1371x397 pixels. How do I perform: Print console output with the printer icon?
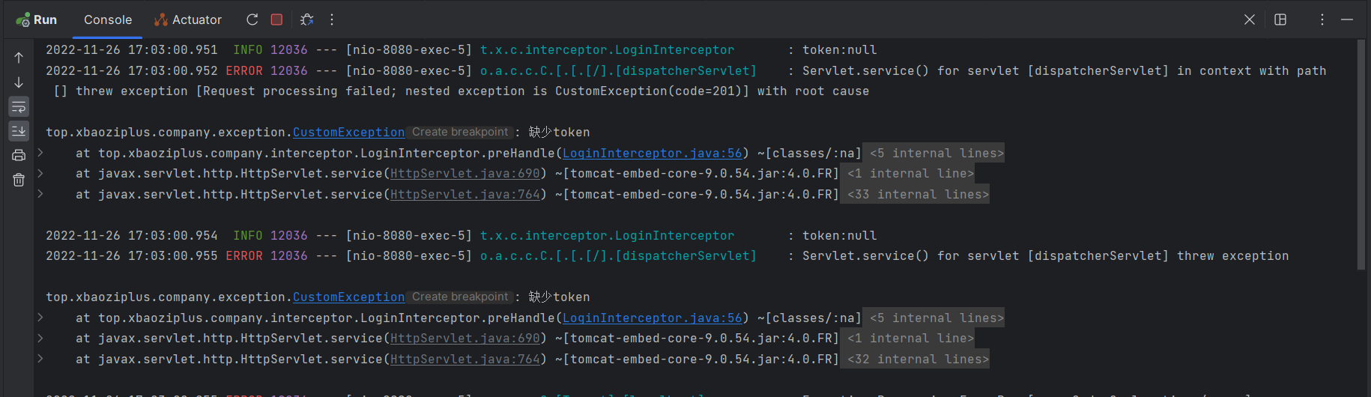coord(19,155)
